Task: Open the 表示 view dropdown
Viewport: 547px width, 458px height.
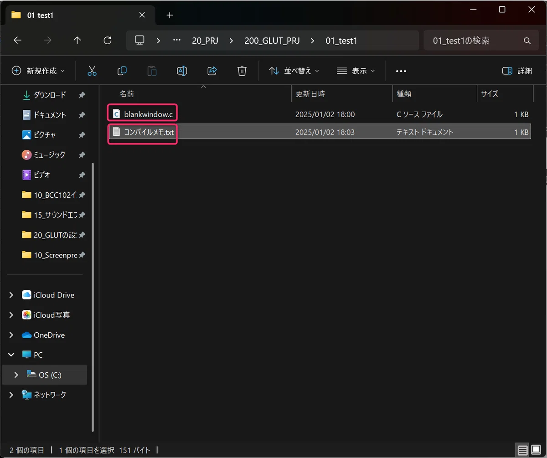Action: point(356,71)
